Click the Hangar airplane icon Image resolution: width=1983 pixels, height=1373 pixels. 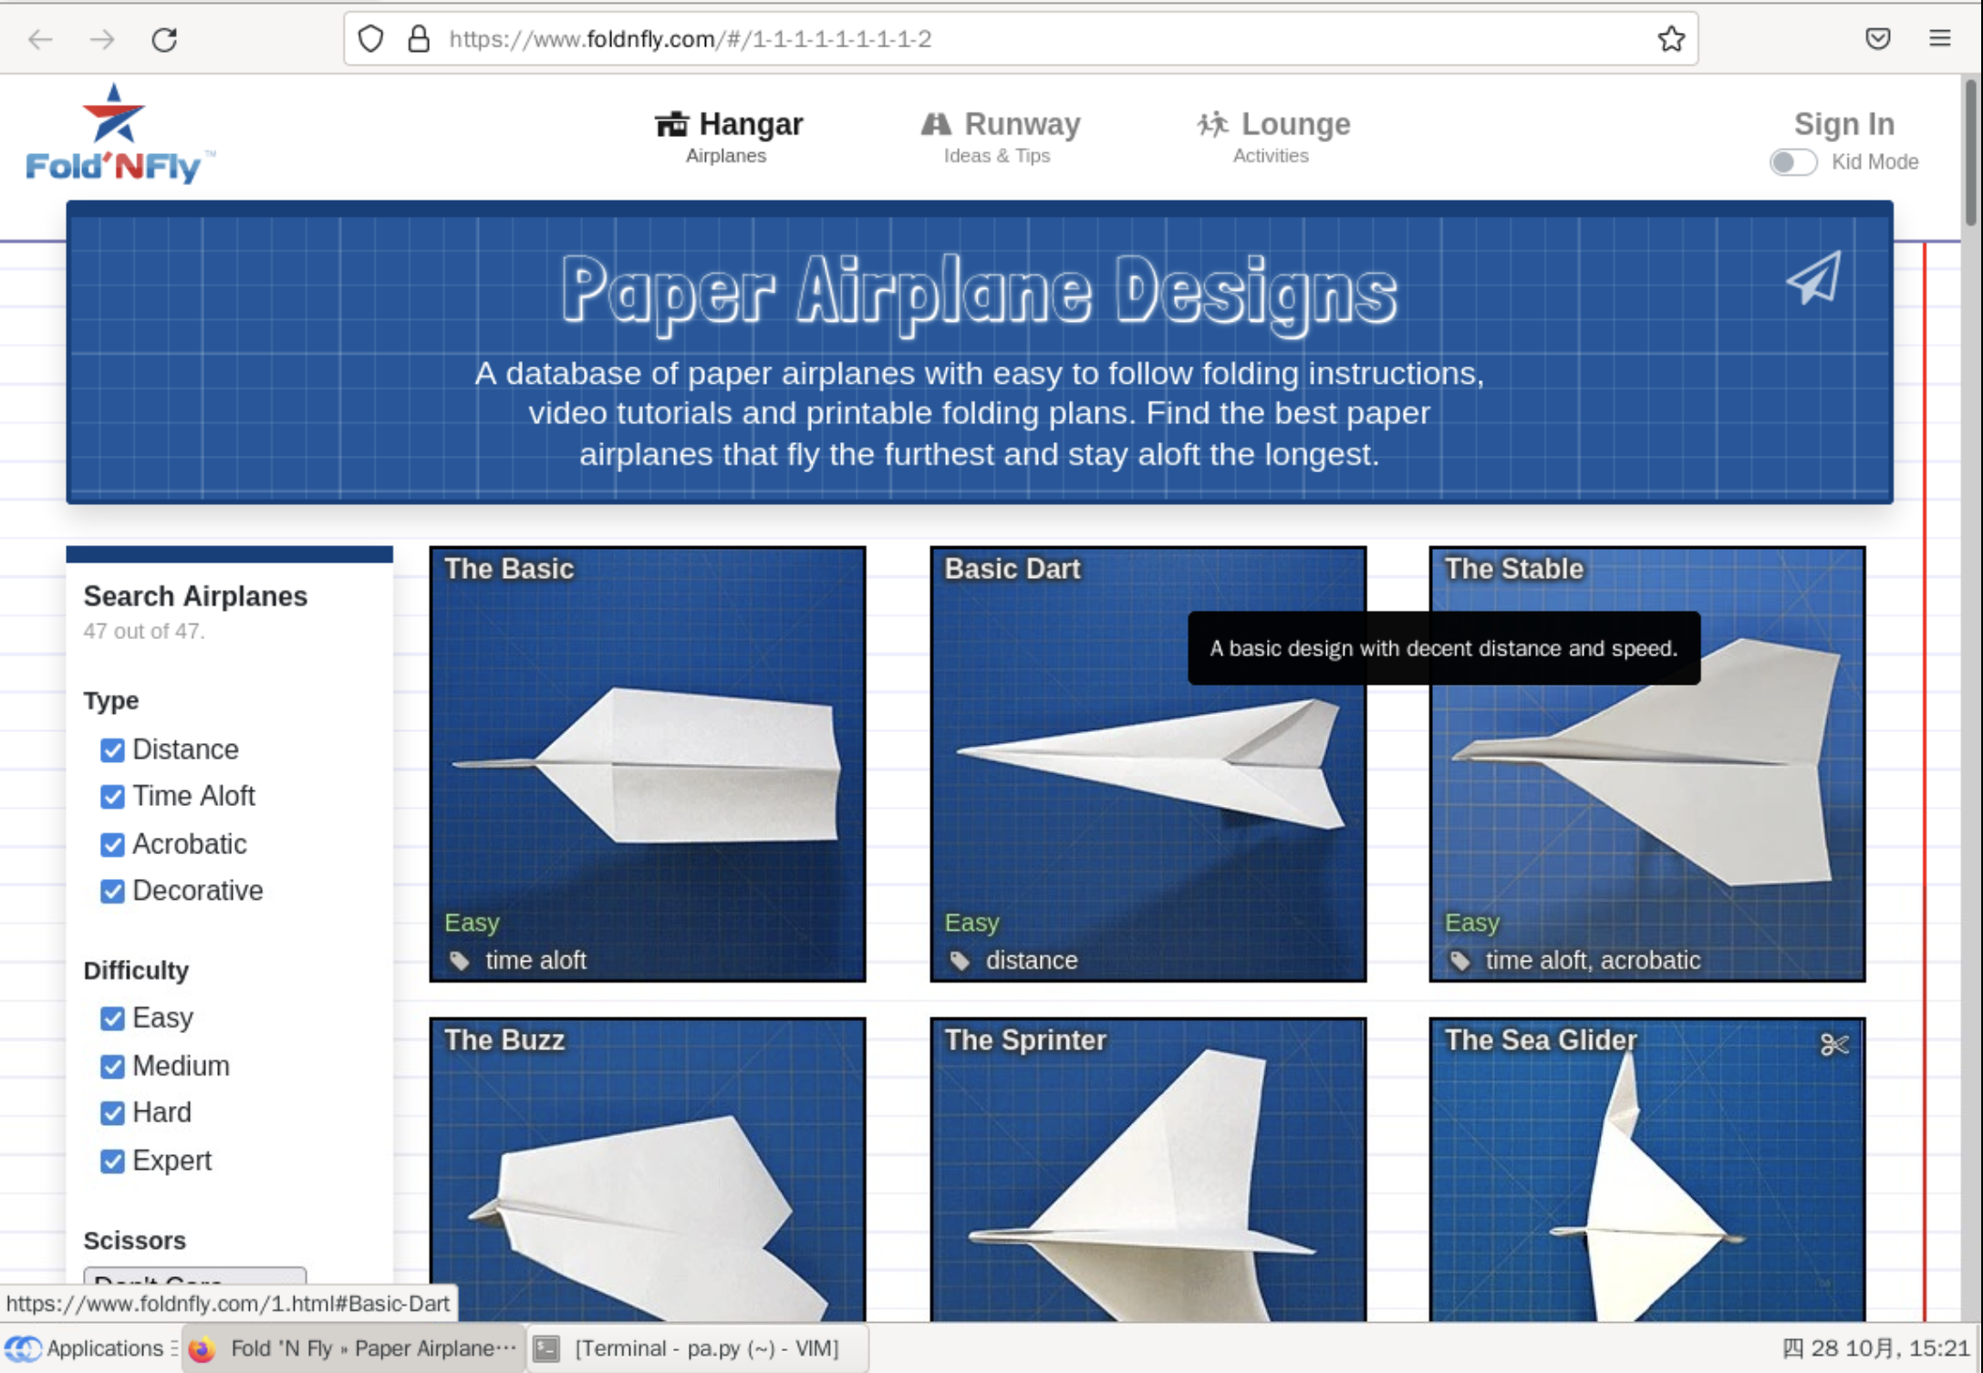coord(672,122)
